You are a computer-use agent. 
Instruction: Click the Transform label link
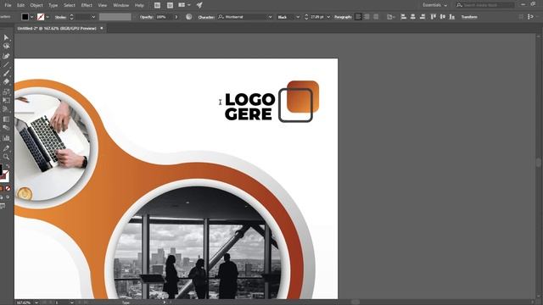point(469,17)
